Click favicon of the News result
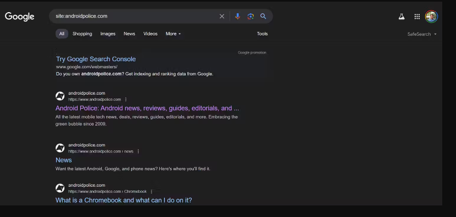456x217 pixels. (60, 148)
